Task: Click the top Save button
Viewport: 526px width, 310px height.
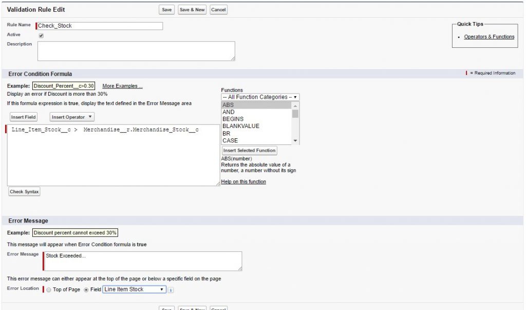Action: [166, 10]
